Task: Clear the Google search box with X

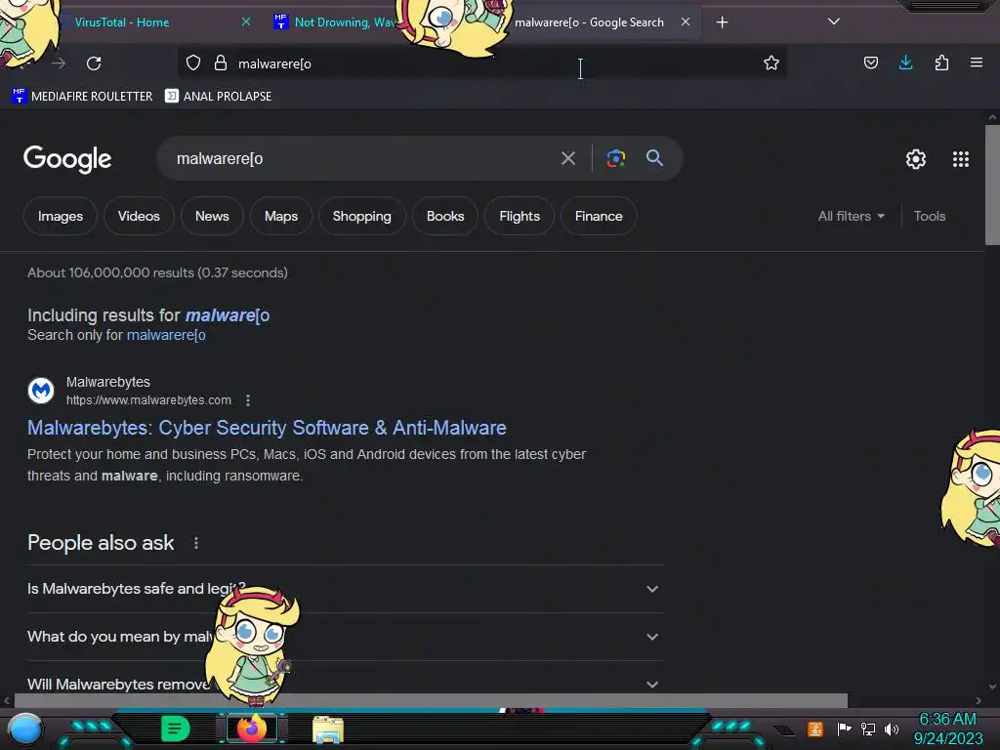Action: coord(568,158)
